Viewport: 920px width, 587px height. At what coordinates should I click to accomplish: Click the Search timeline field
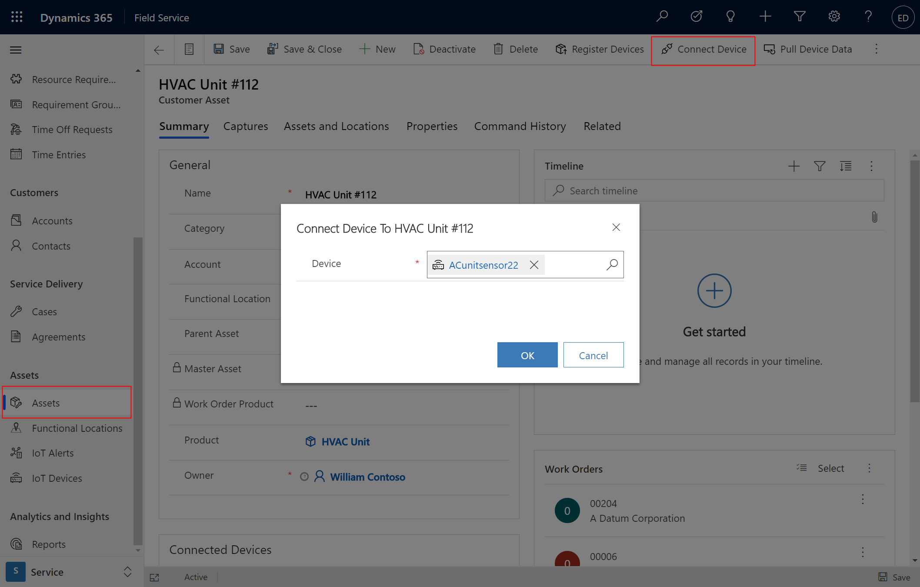pyautogui.click(x=714, y=190)
